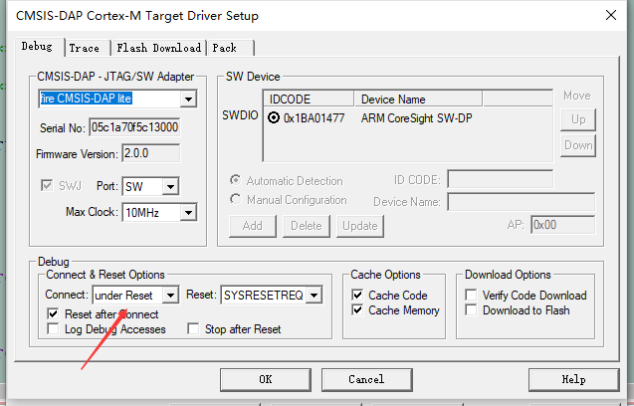The width and height of the screenshot is (634, 406).
Task: Click the Firmware Version field
Action: click(151, 153)
